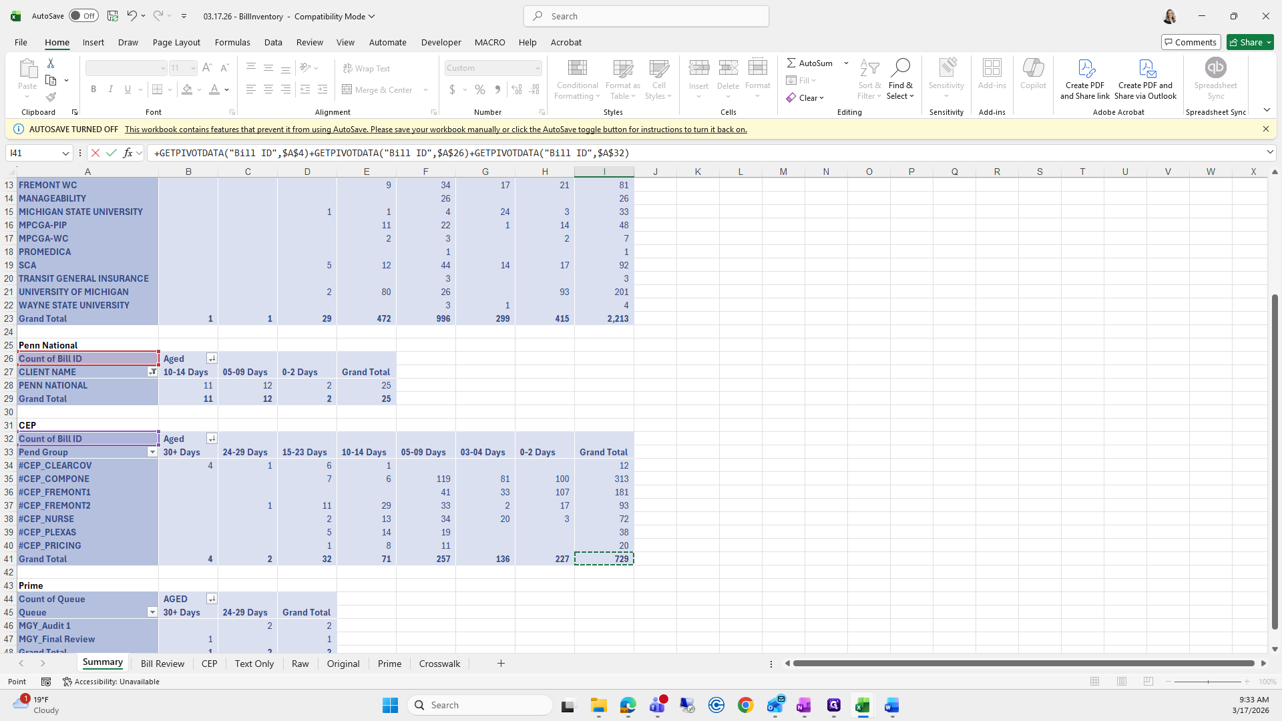Open the Formulas ribbon tab

(232, 42)
